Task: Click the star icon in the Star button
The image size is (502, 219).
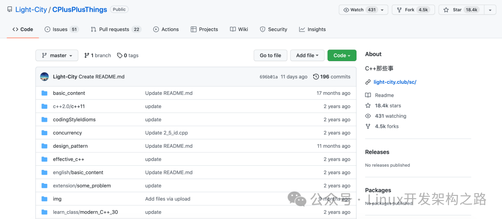Action: 446,10
